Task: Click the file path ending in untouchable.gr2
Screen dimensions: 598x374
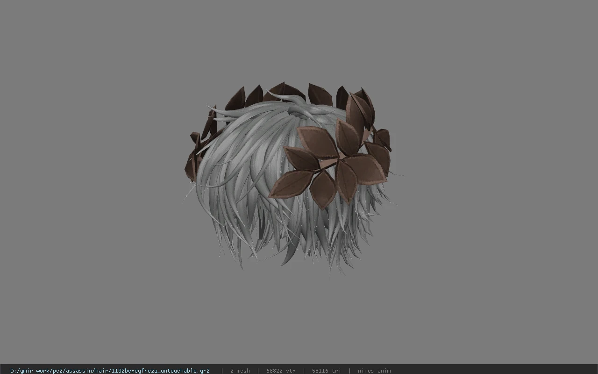Action: [110, 371]
